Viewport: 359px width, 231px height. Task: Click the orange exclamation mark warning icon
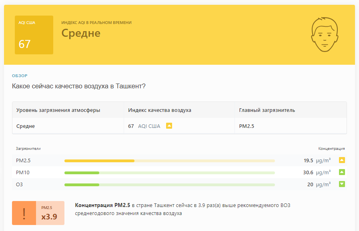tap(24, 213)
